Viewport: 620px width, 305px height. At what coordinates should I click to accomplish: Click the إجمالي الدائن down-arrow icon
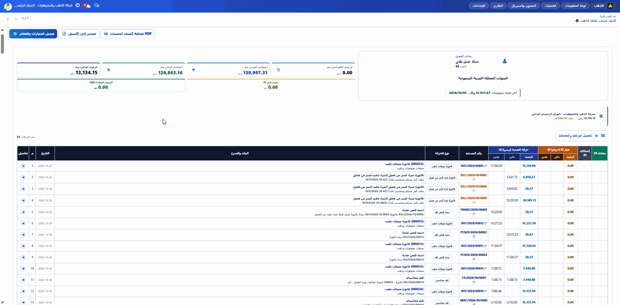click(x=109, y=70)
